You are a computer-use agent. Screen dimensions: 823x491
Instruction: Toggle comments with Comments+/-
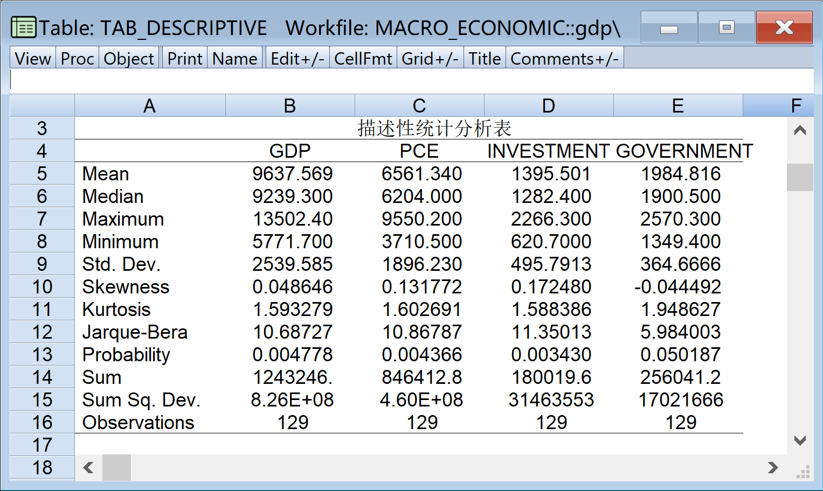tap(564, 58)
